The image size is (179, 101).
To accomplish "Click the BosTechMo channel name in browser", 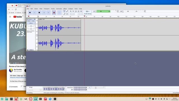I will (x=18, y=70).
